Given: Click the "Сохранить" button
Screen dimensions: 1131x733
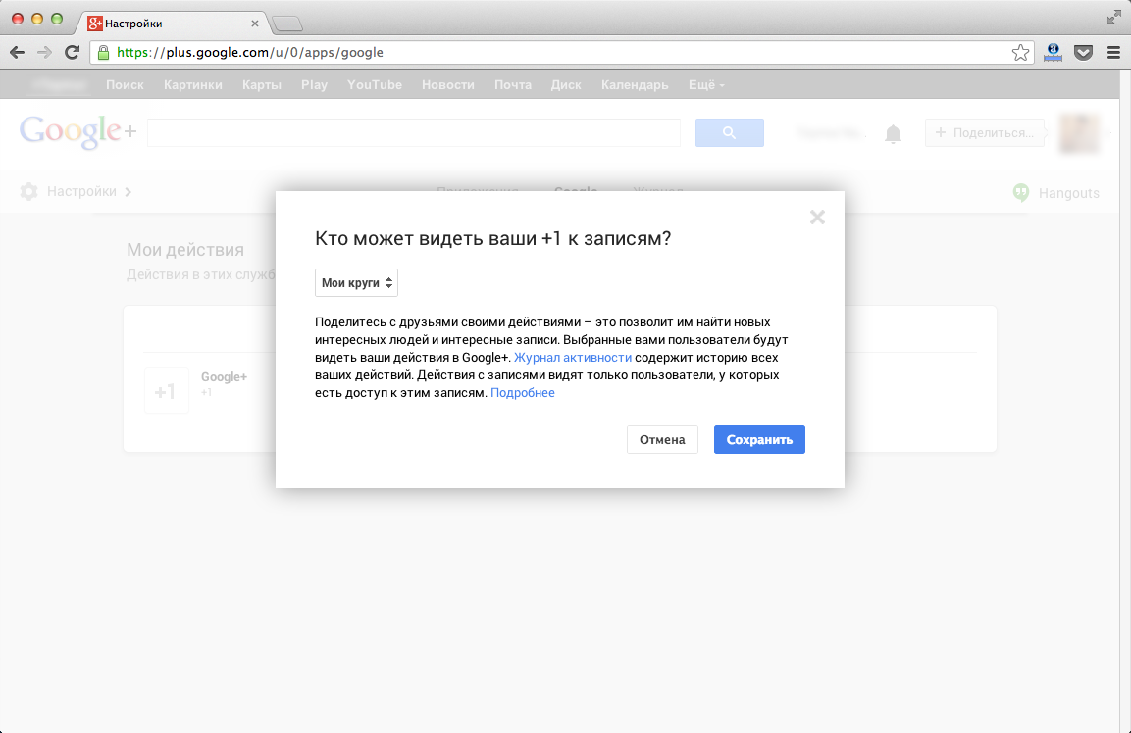Looking at the screenshot, I should point(759,440).
